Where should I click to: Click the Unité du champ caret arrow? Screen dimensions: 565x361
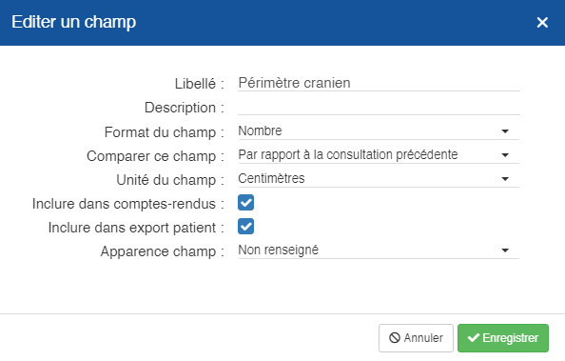(505, 179)
